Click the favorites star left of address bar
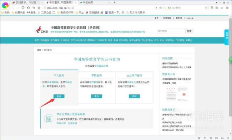 point(39,8)
